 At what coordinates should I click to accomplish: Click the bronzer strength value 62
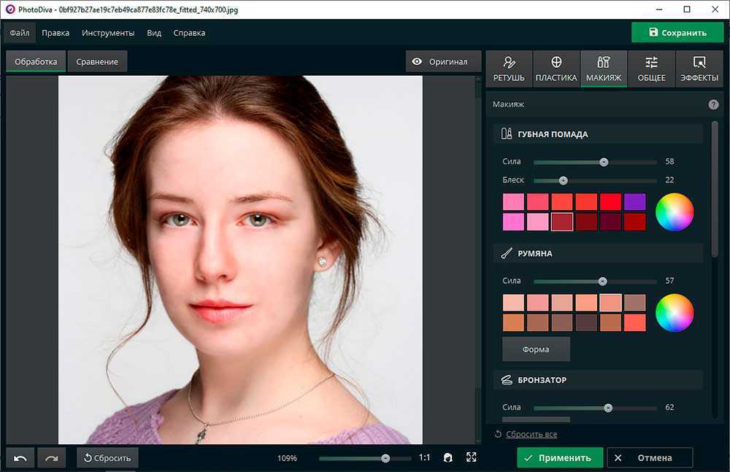(669, 407)
